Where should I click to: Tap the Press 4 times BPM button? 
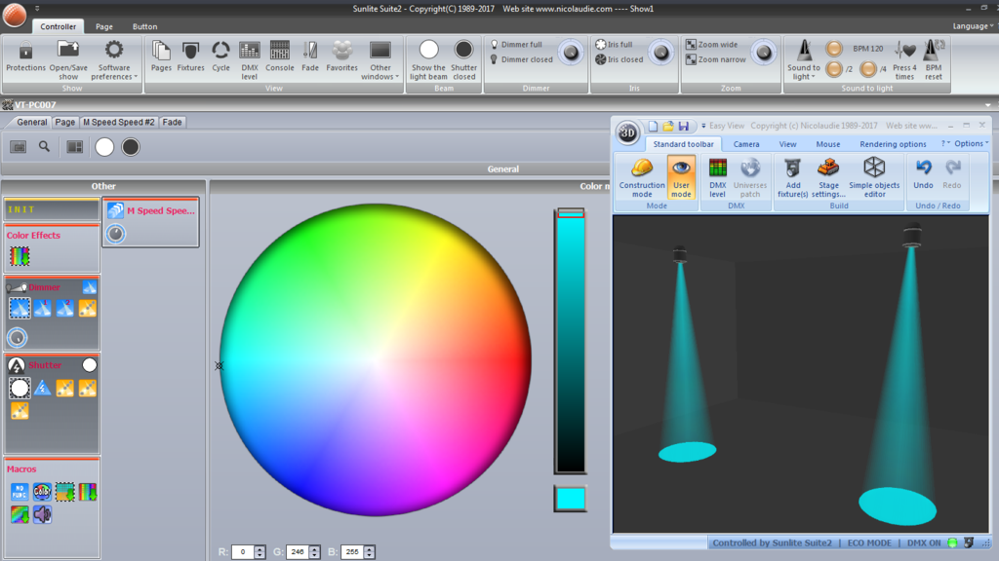tap(904, 59)
